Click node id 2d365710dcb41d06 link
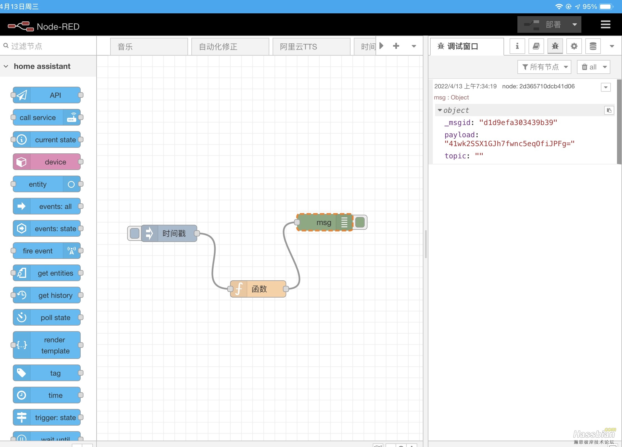This screenshot has width=622, height=447. 538,86
